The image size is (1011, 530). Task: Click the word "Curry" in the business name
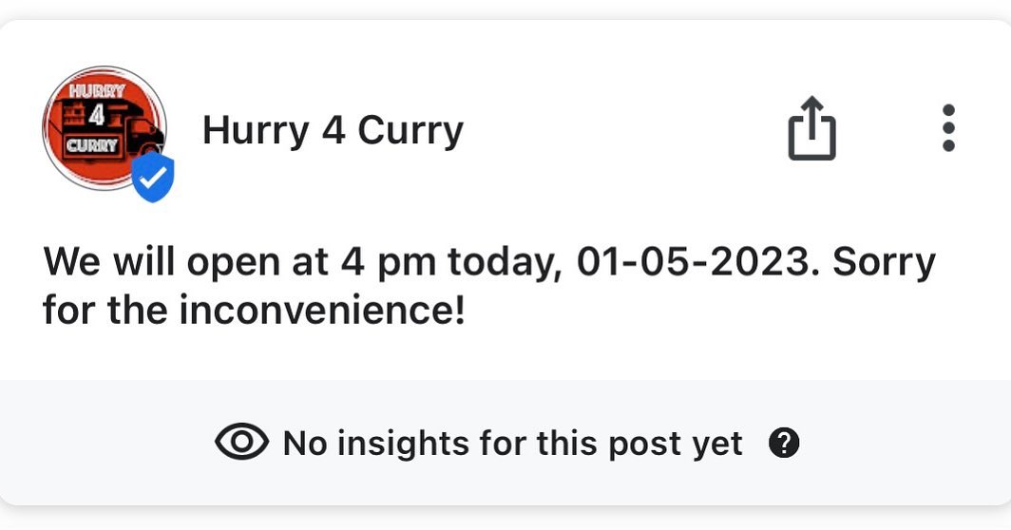(x=410, y=130)
